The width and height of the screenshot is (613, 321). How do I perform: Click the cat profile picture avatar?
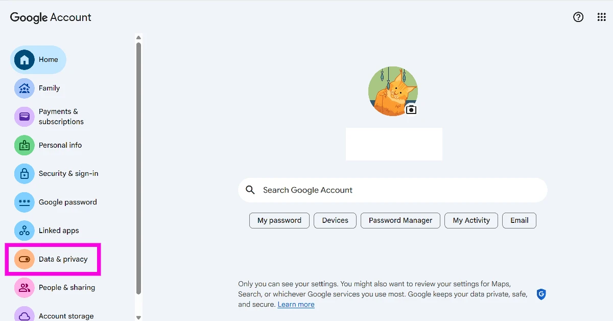[x=393, y=91]
